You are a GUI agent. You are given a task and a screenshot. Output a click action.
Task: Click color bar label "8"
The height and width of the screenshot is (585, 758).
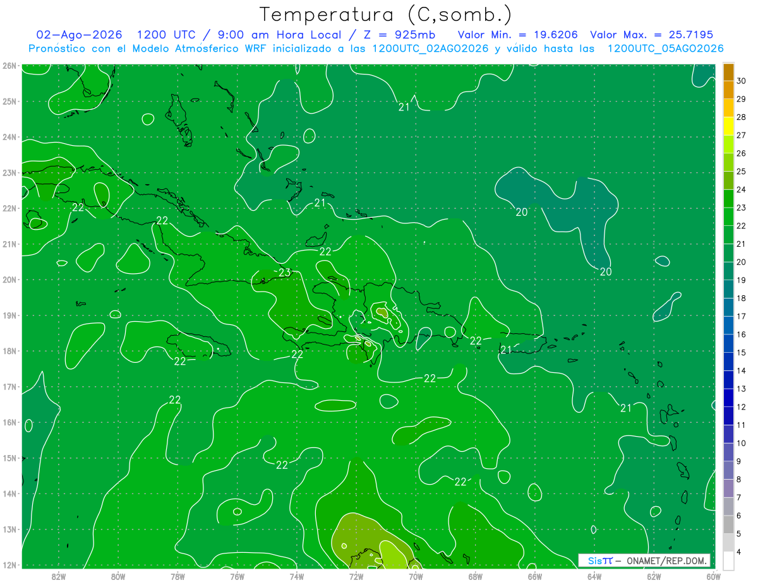tap(739, 479)
